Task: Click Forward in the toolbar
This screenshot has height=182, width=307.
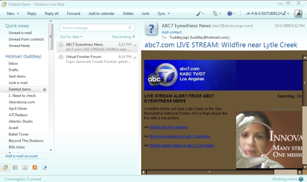Action: [x=73, y=13]
